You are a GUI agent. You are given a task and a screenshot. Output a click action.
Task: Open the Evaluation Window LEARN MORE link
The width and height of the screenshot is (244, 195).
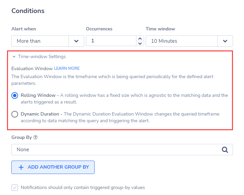click(x=67, y=68)
